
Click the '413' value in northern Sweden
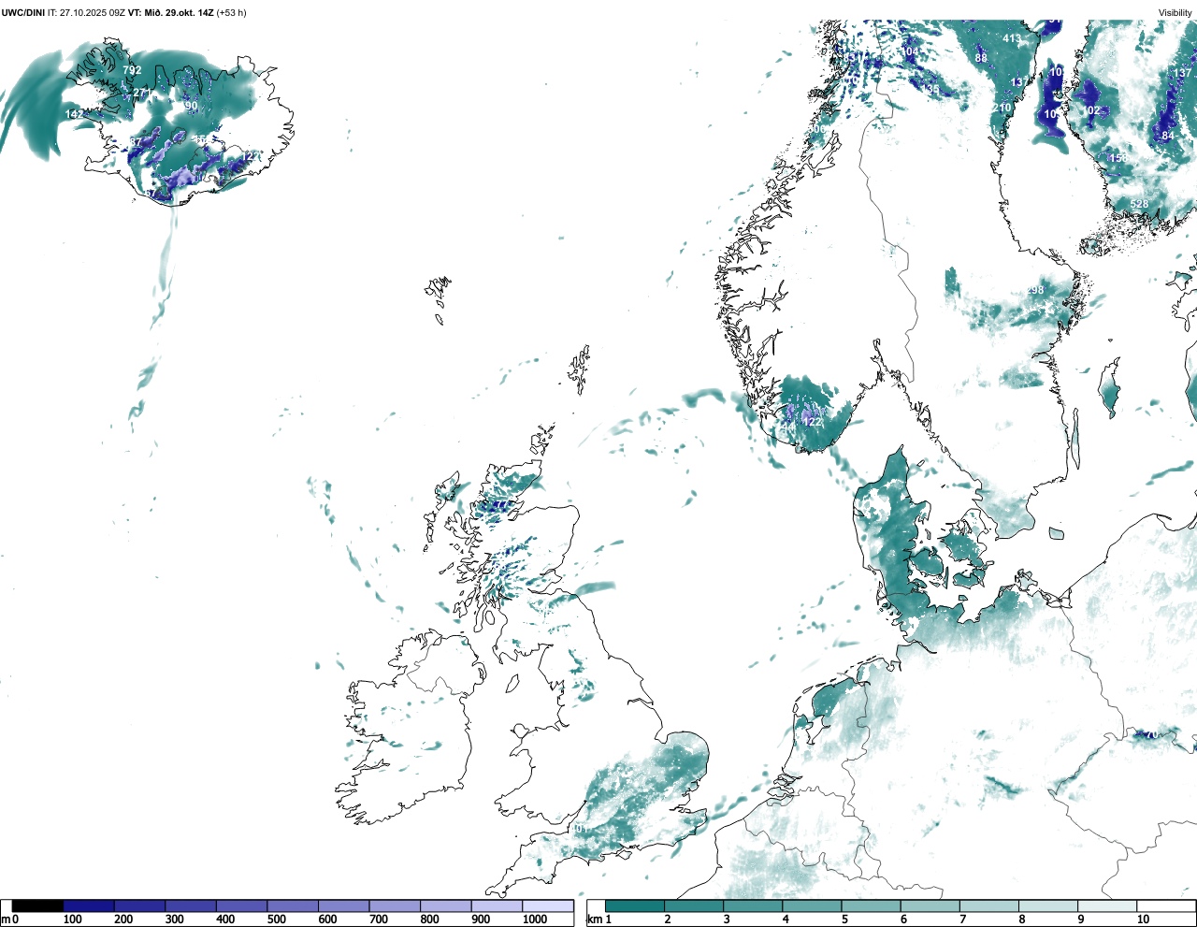tap(1012, 39)
